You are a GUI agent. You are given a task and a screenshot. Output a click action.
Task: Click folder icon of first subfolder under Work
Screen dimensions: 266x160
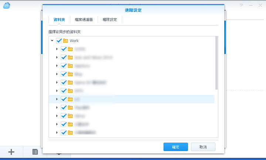[70, 49]
